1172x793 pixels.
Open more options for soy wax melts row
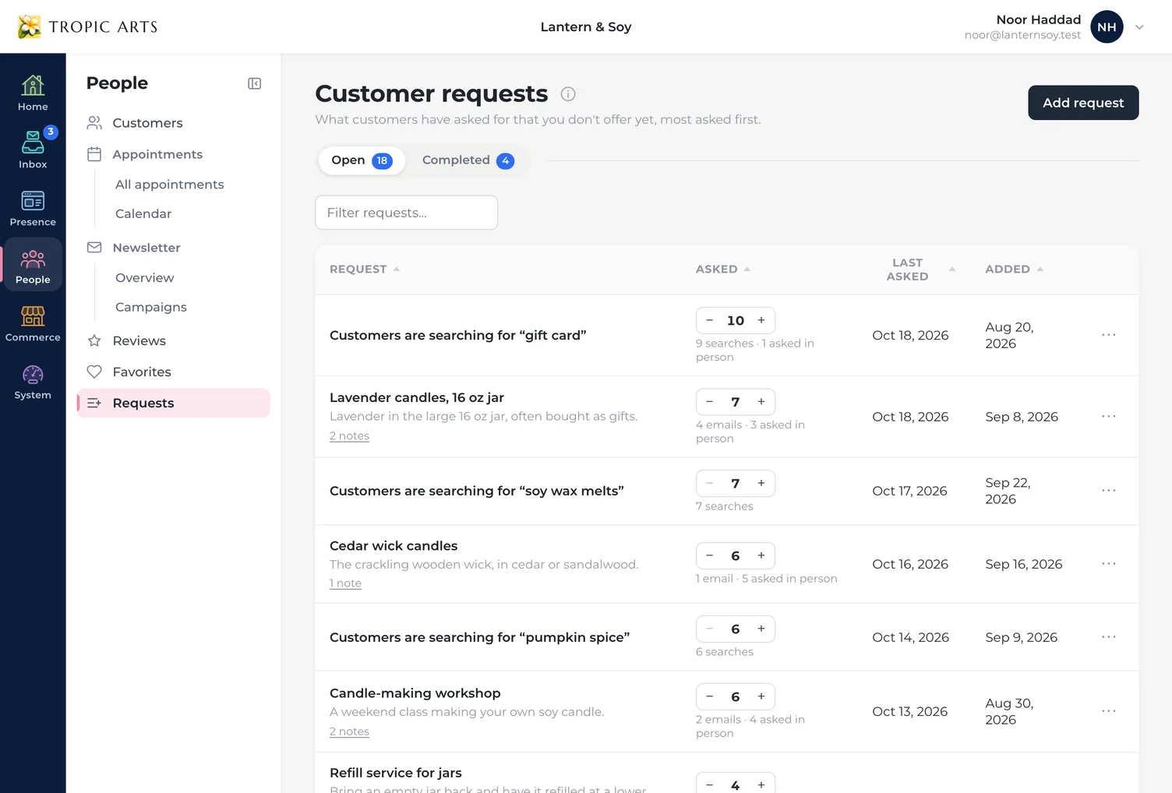tap(1108, 491)
